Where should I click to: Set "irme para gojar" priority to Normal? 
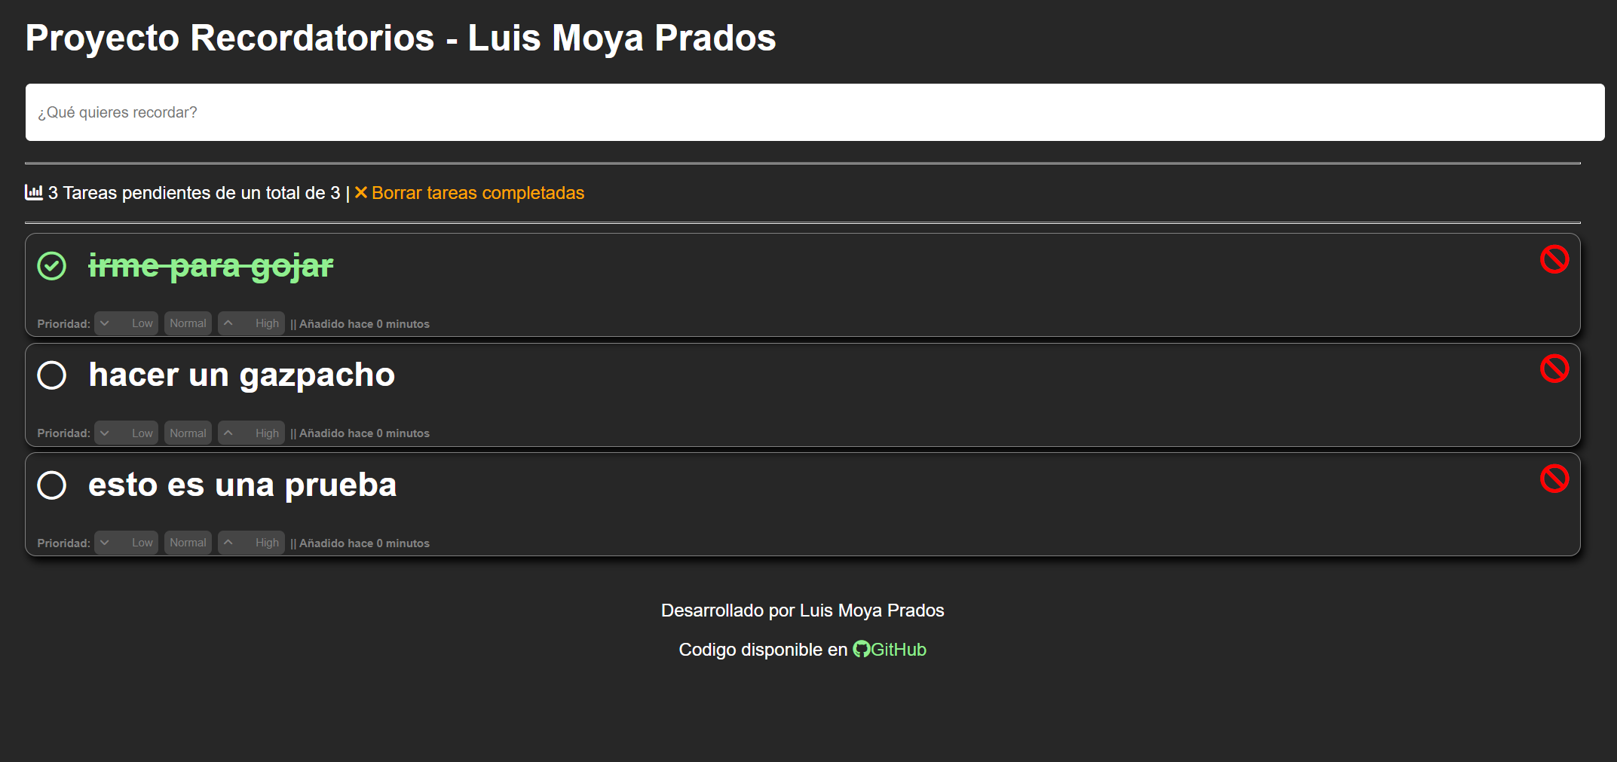pos(187,323)
